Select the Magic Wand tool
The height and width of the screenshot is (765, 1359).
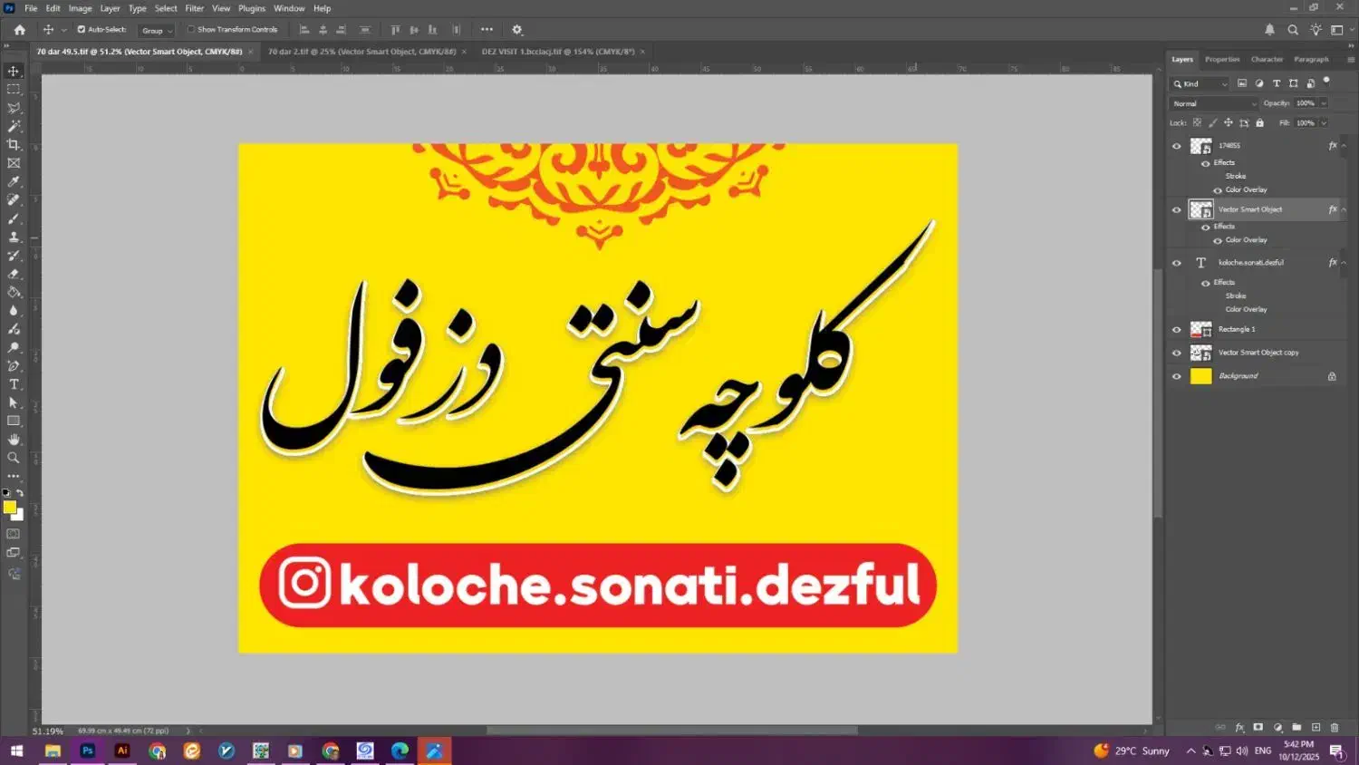pyautogui.click(x=14, y=126)
